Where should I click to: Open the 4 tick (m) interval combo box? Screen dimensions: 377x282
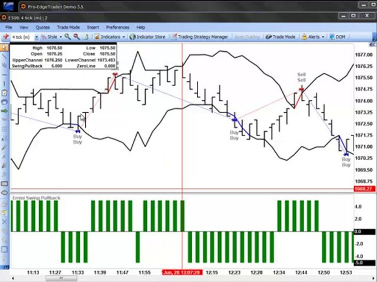25,37
